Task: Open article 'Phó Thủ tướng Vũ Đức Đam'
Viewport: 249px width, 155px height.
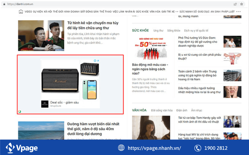Action: point(198,42)
